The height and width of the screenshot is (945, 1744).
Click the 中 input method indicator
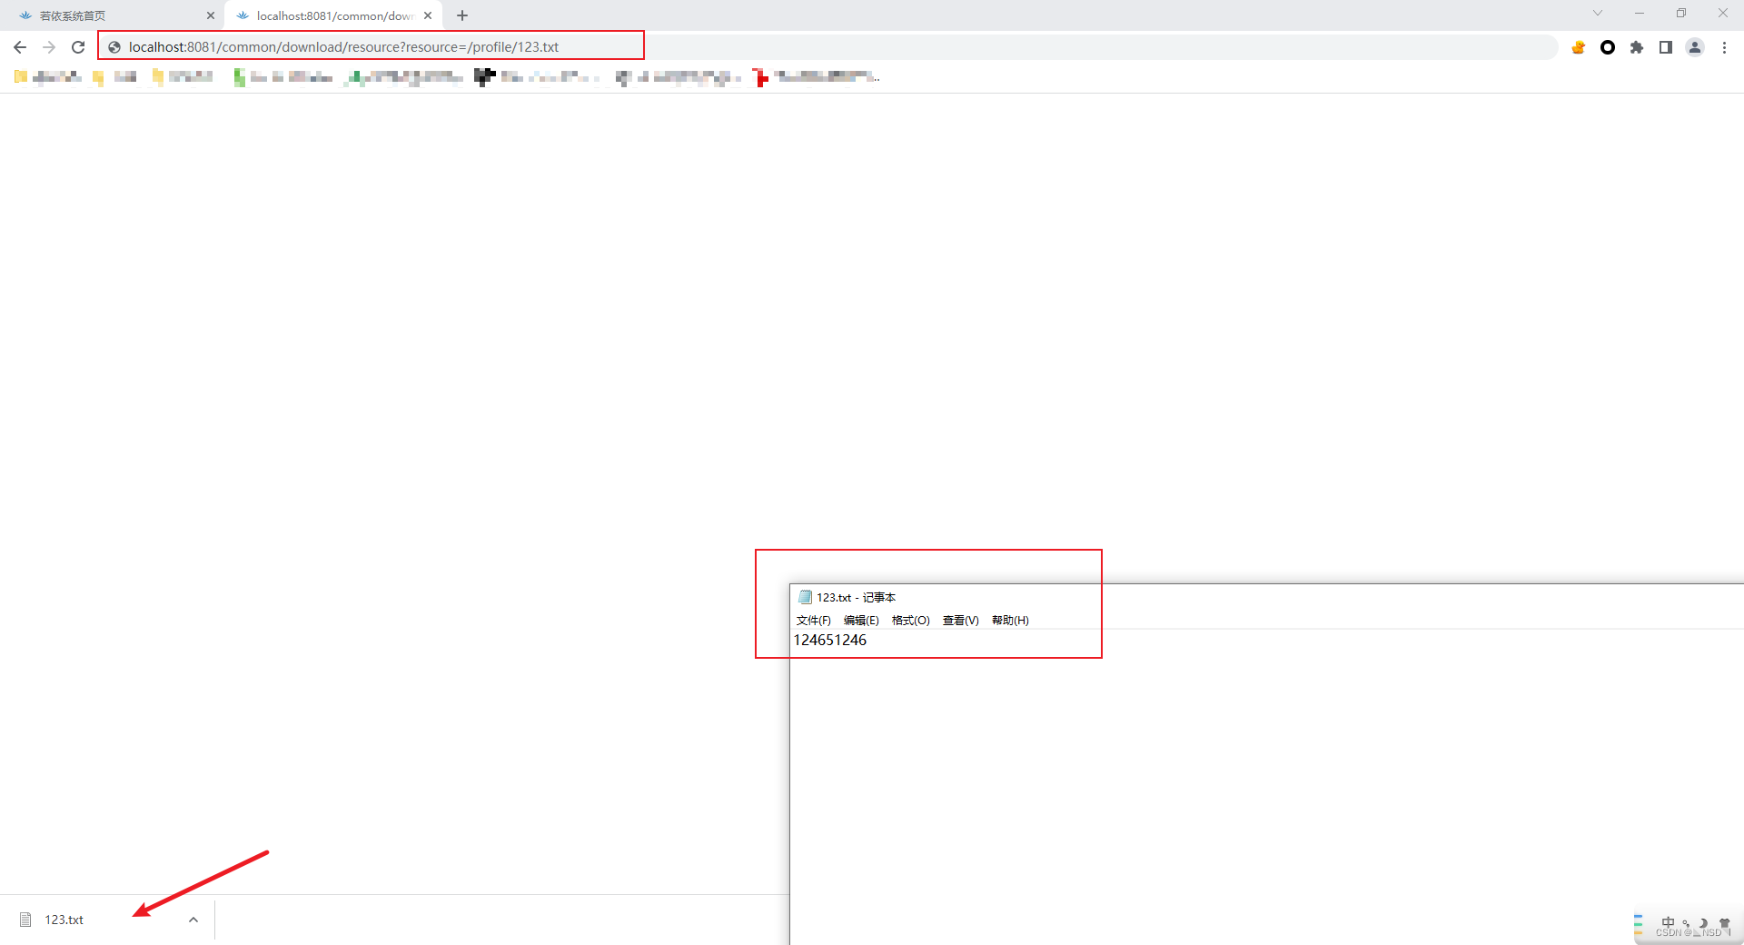tap(1669, 922)
